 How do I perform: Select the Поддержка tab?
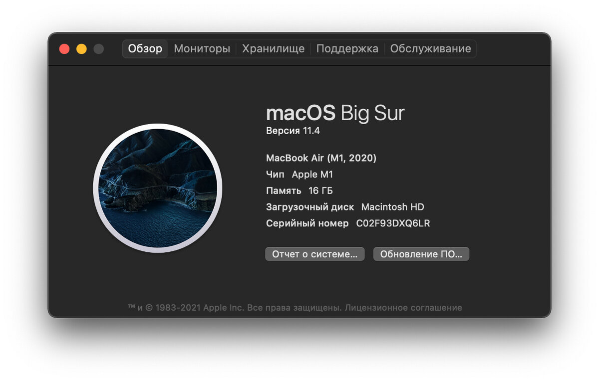347,49
